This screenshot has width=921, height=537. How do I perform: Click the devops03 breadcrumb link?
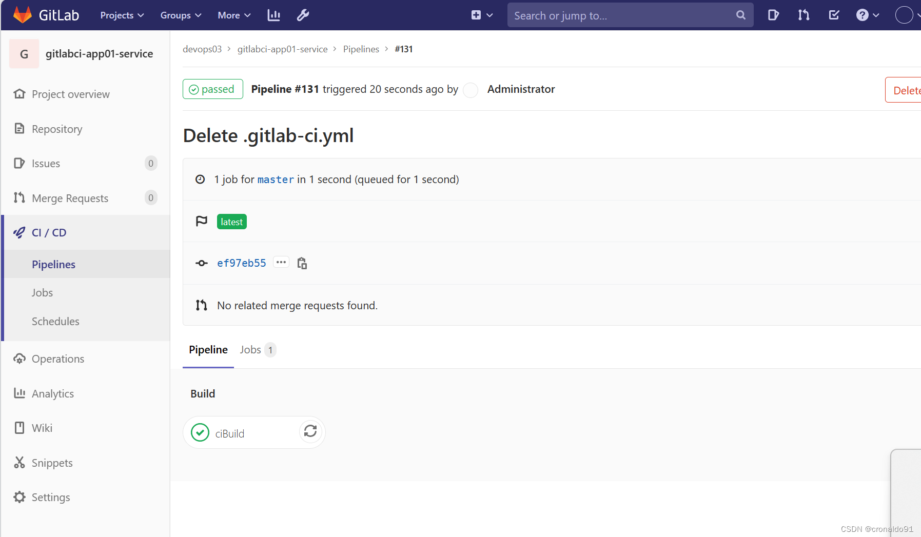tap(202, 49)
